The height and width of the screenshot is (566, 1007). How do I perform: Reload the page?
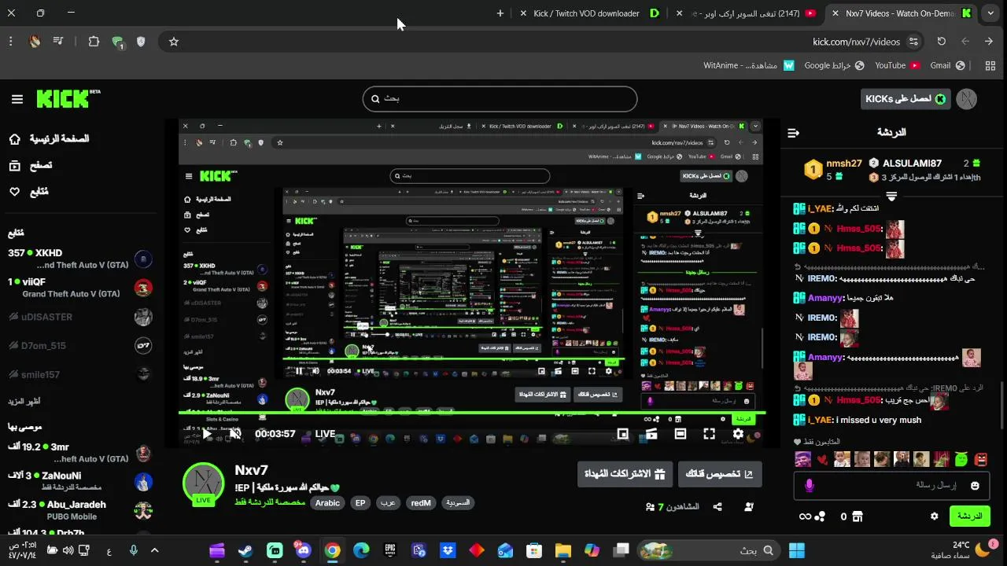point(941,42)
